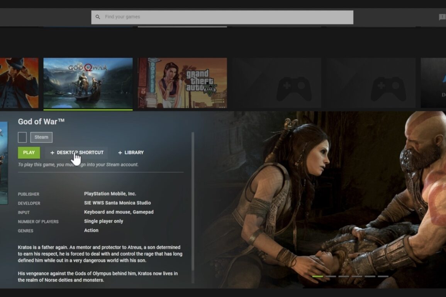The image size is (446, 297).
Task: Add a desktop shortcut for God of War
Action: (x=77, y=153)
